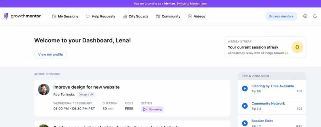Click the Upcoming status badge
The height and width of the screenshot is (127, 321).
[x=152, y=109]
